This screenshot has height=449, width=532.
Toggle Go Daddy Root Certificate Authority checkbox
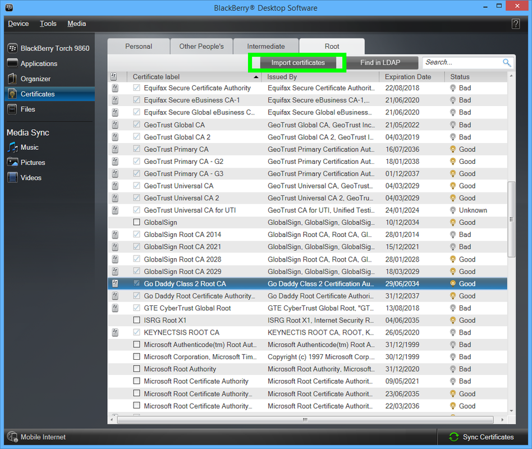[x=136, y=296]
